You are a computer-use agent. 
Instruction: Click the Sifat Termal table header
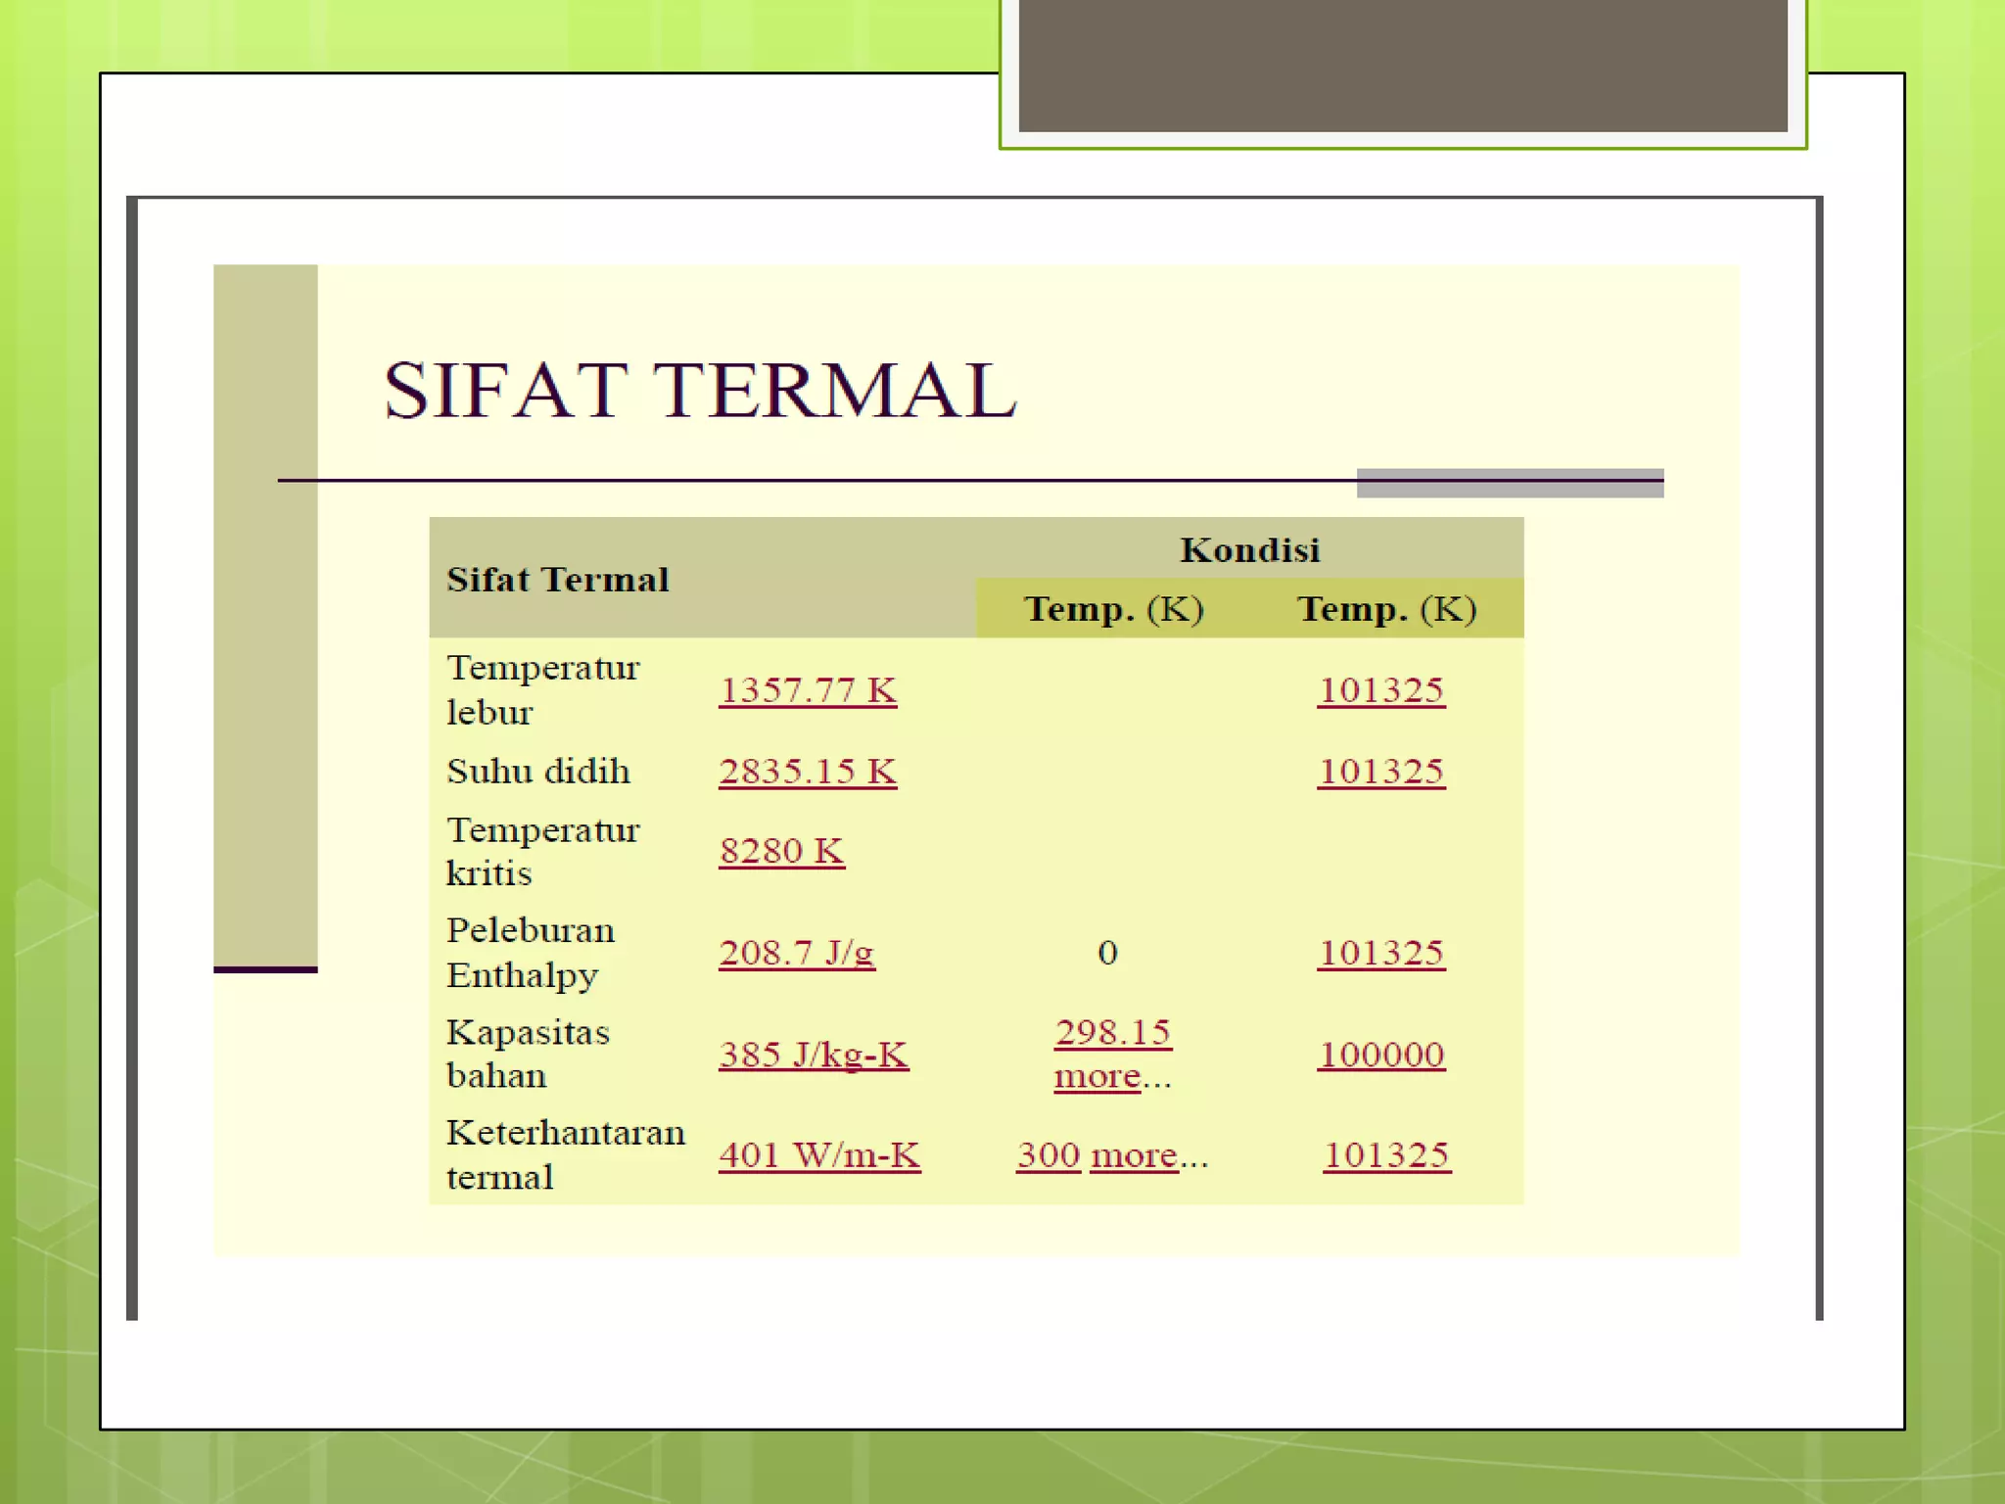558,580
